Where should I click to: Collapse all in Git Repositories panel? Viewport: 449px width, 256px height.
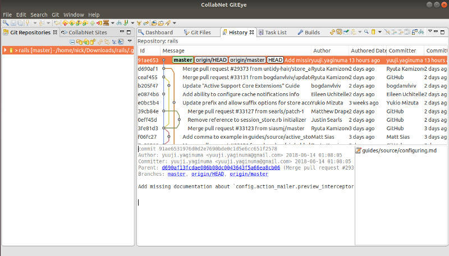pyautogui.click(x=72, y=42)
